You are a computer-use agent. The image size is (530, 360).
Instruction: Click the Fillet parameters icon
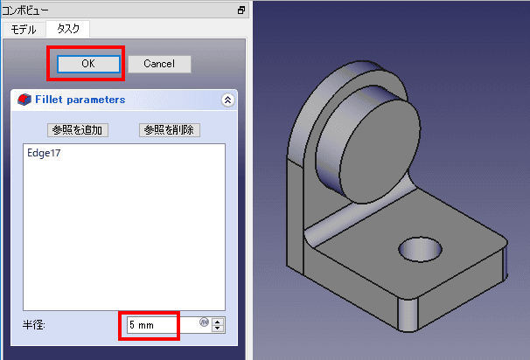pyautogui.click(x=24, y=100)
